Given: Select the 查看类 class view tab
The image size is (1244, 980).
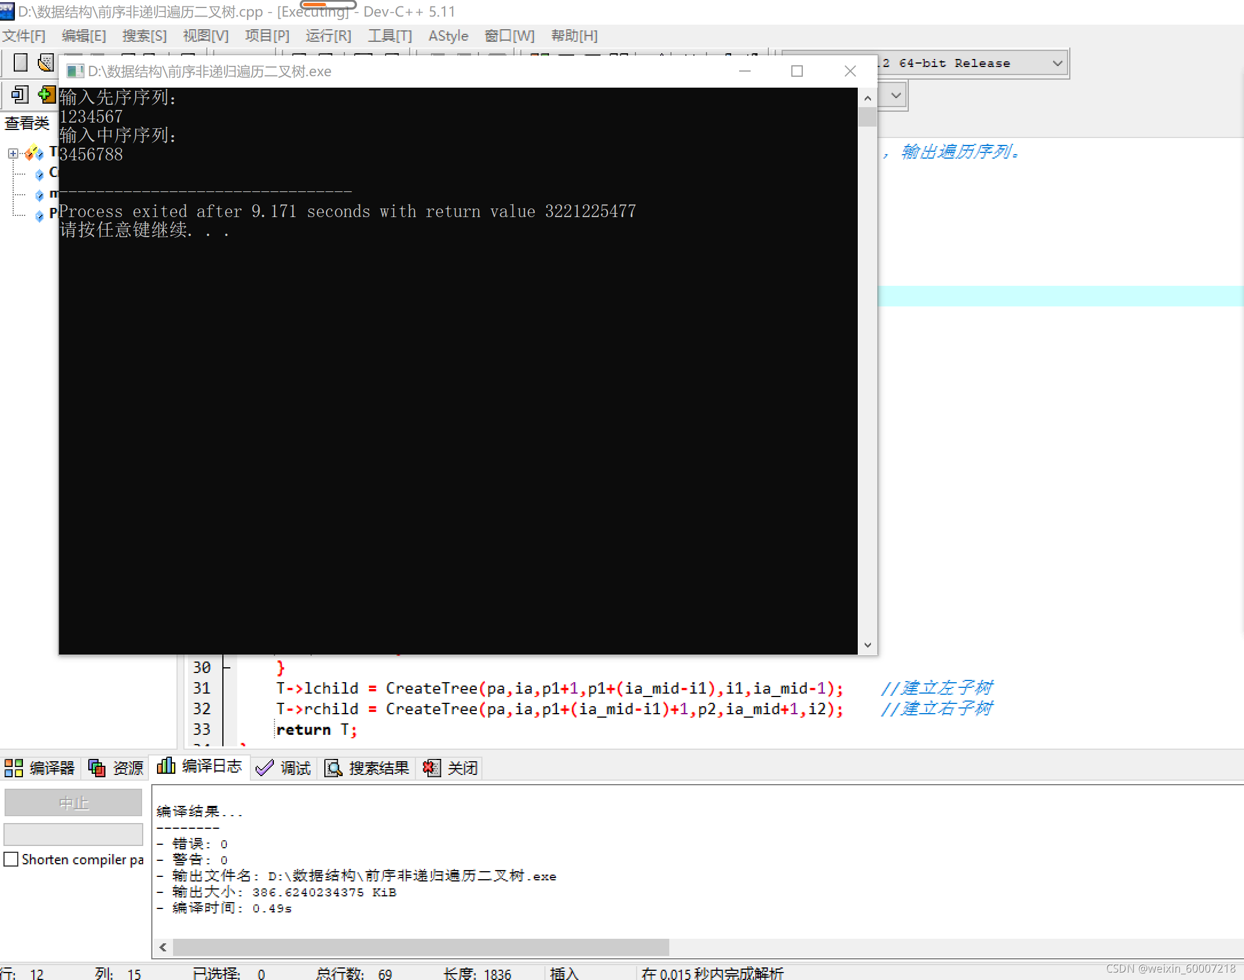Looking at the screenshot, I should 27,123.
